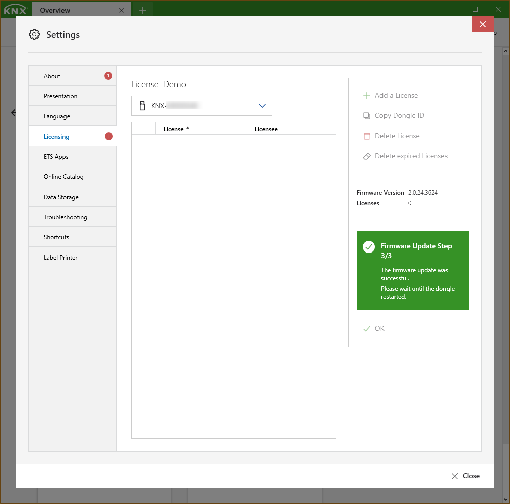Click the X icon beside Close

coord(455,476)
